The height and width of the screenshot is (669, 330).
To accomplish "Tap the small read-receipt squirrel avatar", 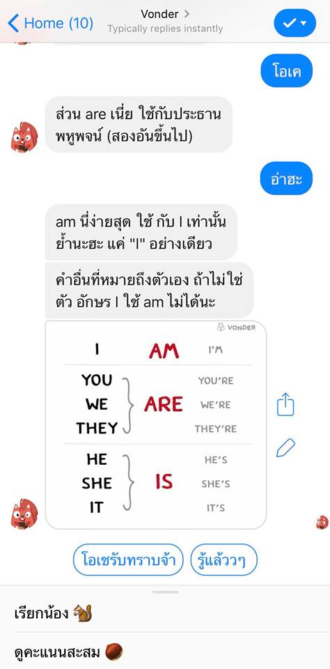I will tap(322, 522).
